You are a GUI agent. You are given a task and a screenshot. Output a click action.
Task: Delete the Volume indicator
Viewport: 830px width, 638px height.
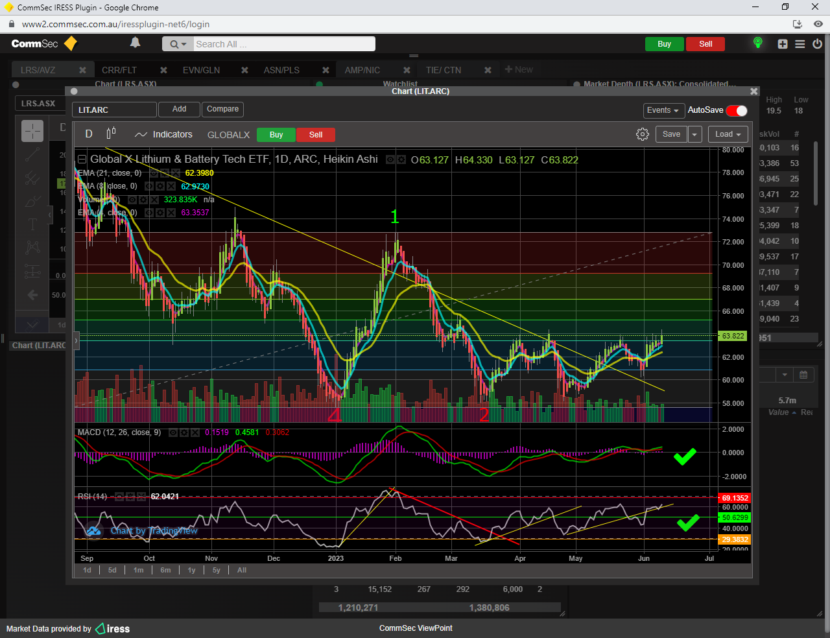click(154, 200)
